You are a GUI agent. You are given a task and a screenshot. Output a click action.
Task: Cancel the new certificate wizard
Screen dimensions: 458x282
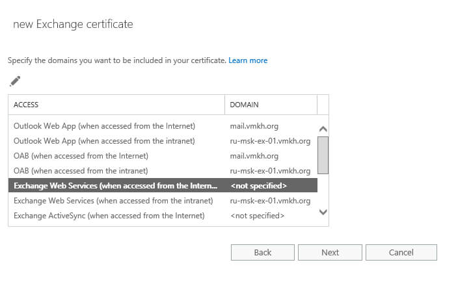(401, 252)
